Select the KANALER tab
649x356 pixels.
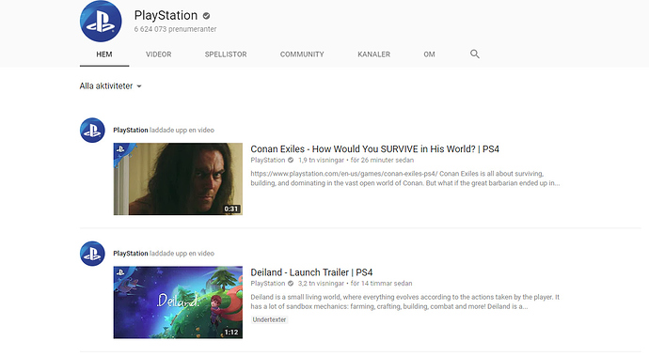373,54
